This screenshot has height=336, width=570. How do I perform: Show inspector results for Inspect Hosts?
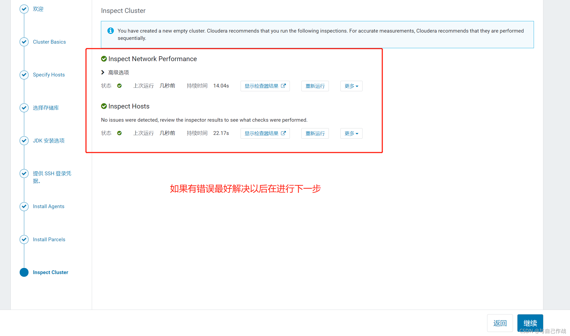[265, 133]
